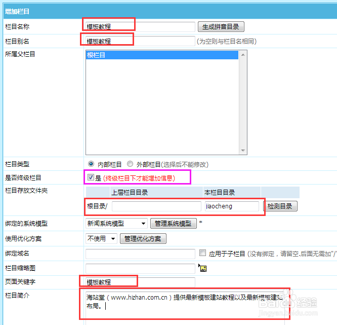This screenshot has height=325, width=337.
Task: Click the 为空则与栏目名相同 hint text
Action: (227, 41)
